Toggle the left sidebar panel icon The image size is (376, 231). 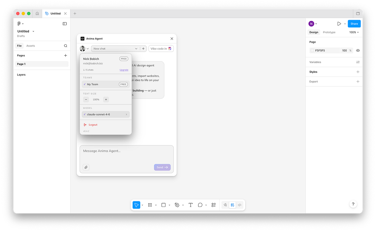65,24
